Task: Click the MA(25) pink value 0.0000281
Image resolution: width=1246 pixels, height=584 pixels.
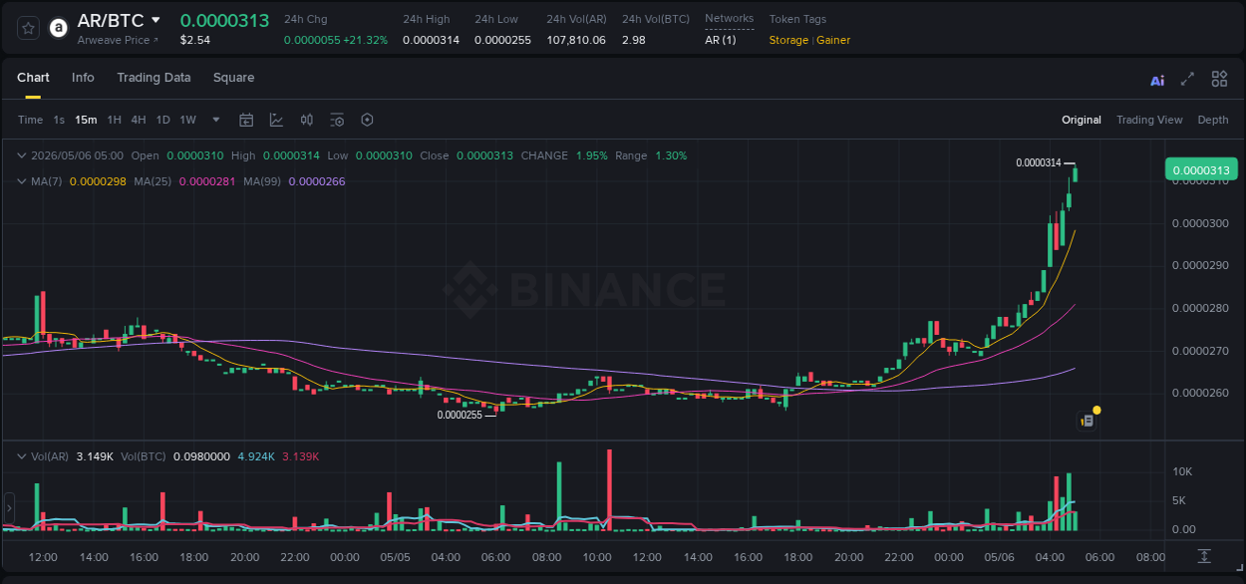Action: click(207, 181)
